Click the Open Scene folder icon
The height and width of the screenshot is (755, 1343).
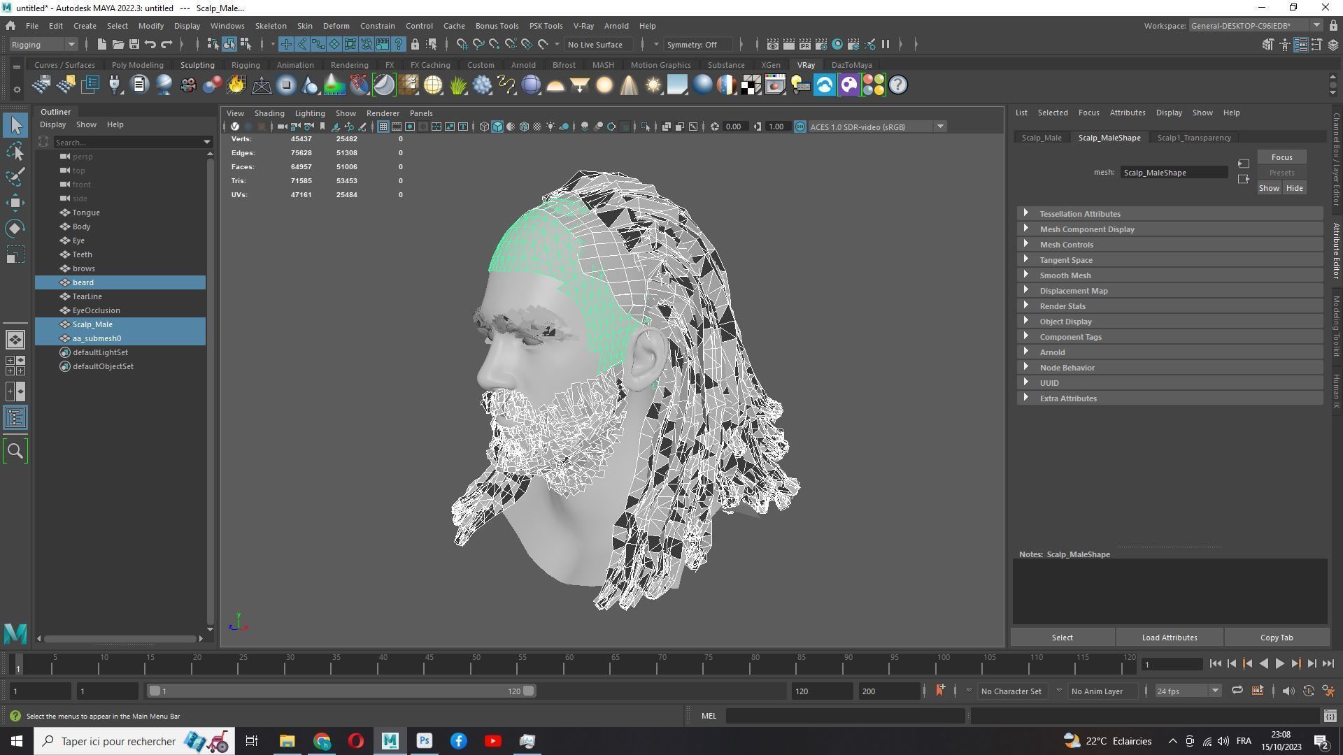click(x=118, y=45)
